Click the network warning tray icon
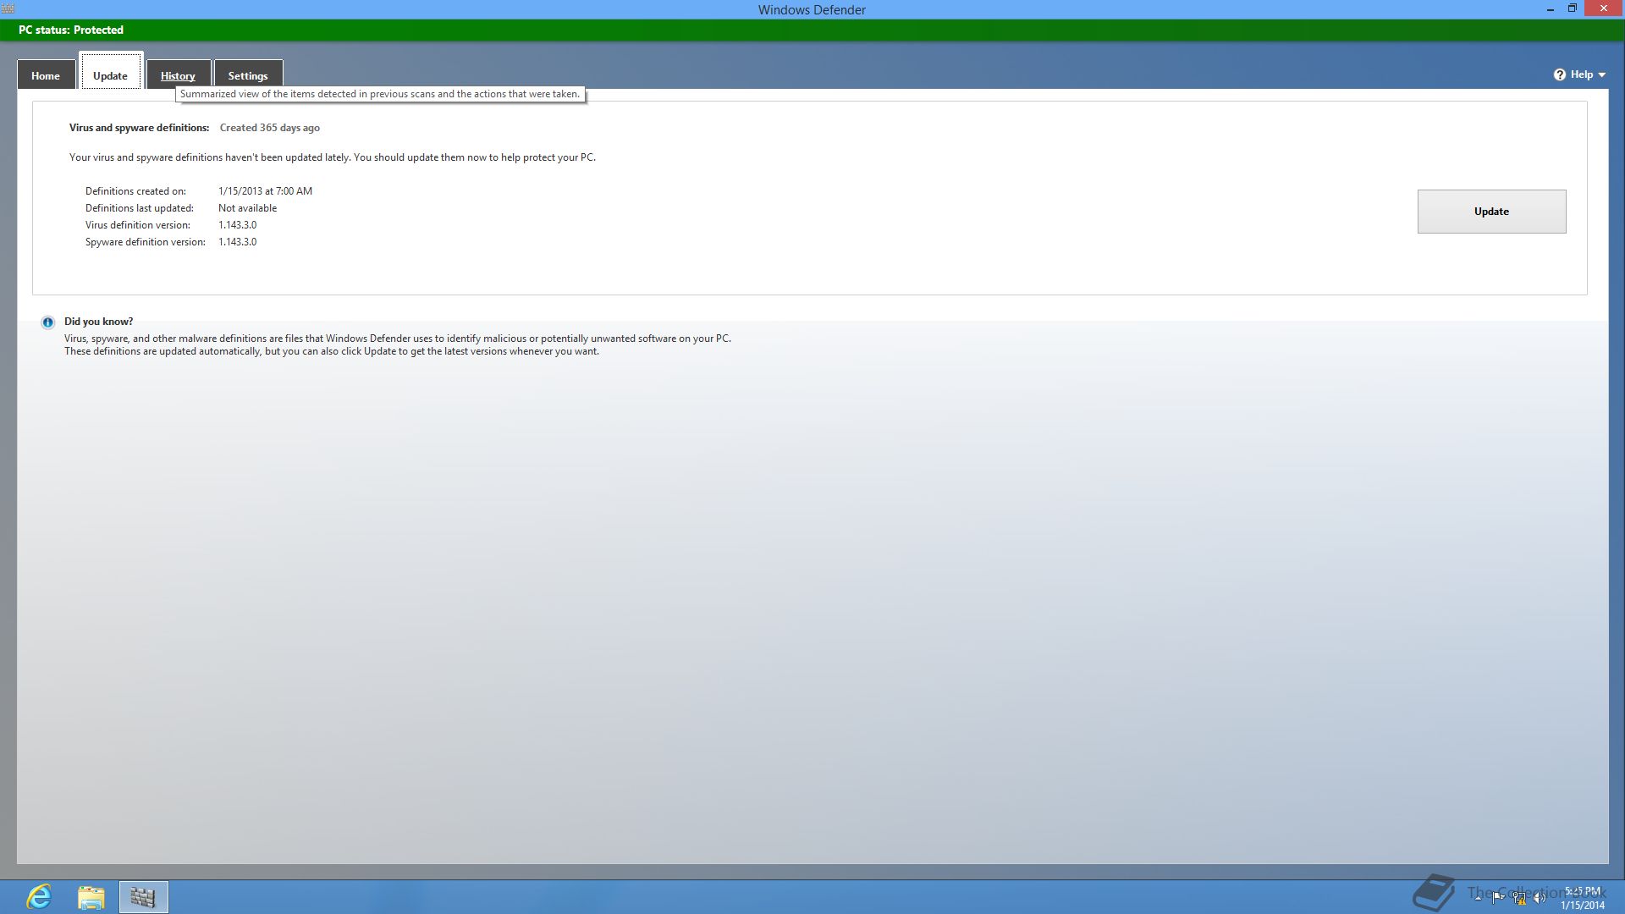The width and height of the screenshot is (1625, 914). tap(1519, 898)
